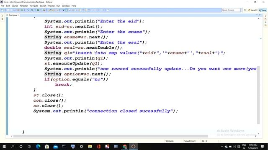Open the Windows notification center
268x150 pixels.
(263, 146)
